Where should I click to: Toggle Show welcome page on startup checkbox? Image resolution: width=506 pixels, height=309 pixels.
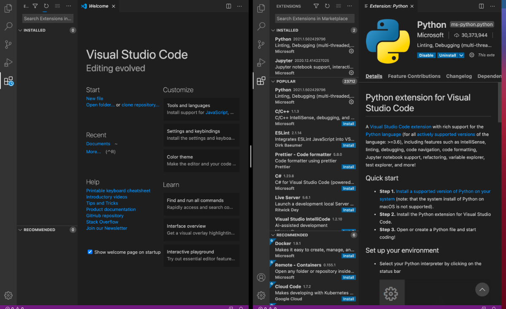pos(90,252)
